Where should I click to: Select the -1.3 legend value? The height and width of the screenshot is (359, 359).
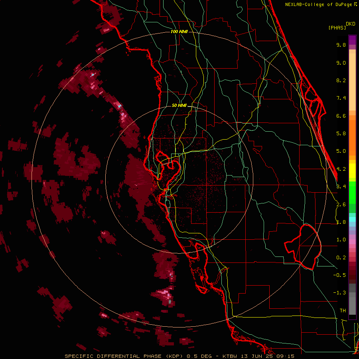click(x=339, y=293)
